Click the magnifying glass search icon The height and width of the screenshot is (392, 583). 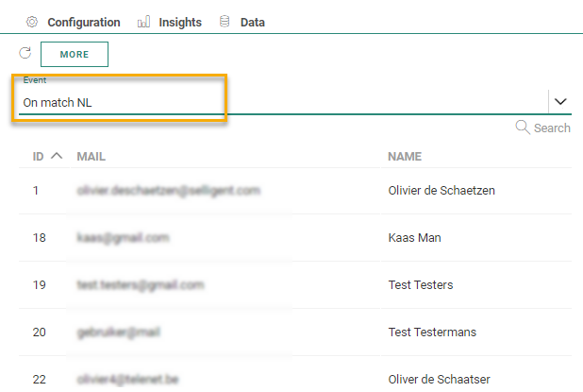coord(523,128)
